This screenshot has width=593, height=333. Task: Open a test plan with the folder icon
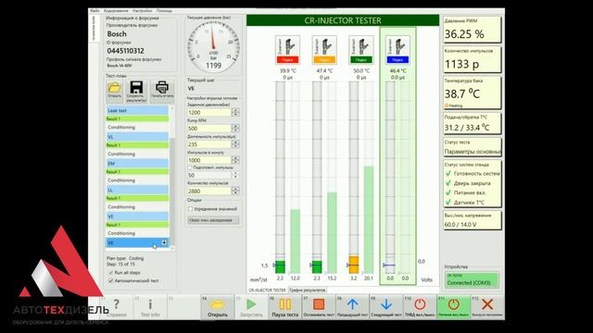click(x=114, y=91)
